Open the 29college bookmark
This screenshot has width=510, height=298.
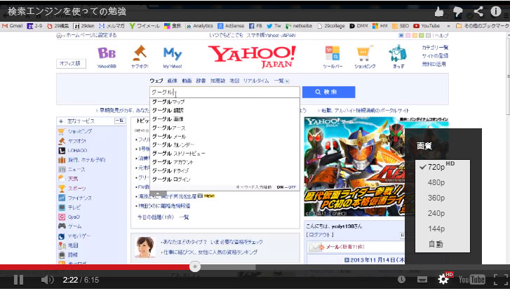coord(331,26)
